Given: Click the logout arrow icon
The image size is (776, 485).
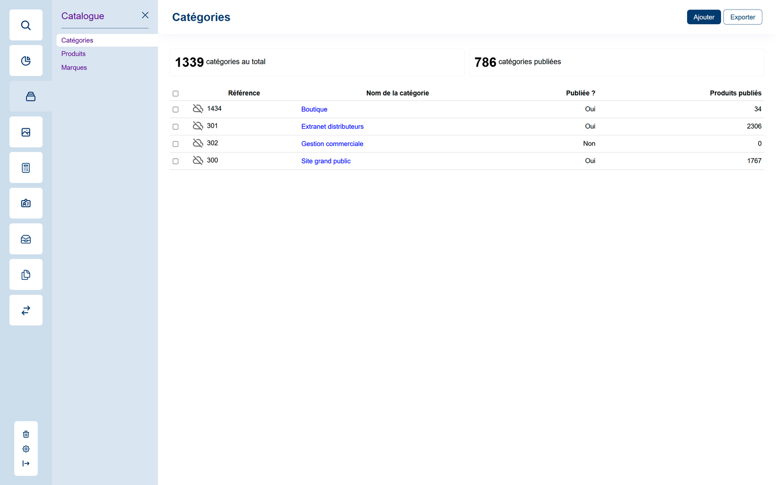Looking at the screenshot, I should (x=26, y=463).
